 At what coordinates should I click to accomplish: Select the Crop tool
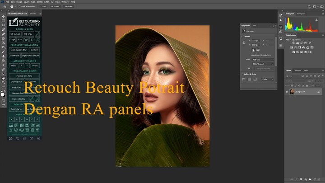pos(3,47)
